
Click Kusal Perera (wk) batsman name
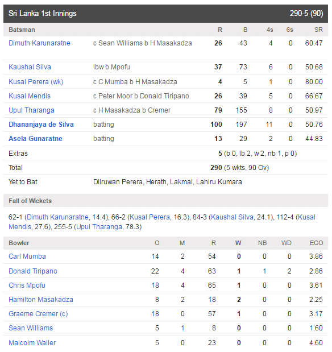[36, 82]
